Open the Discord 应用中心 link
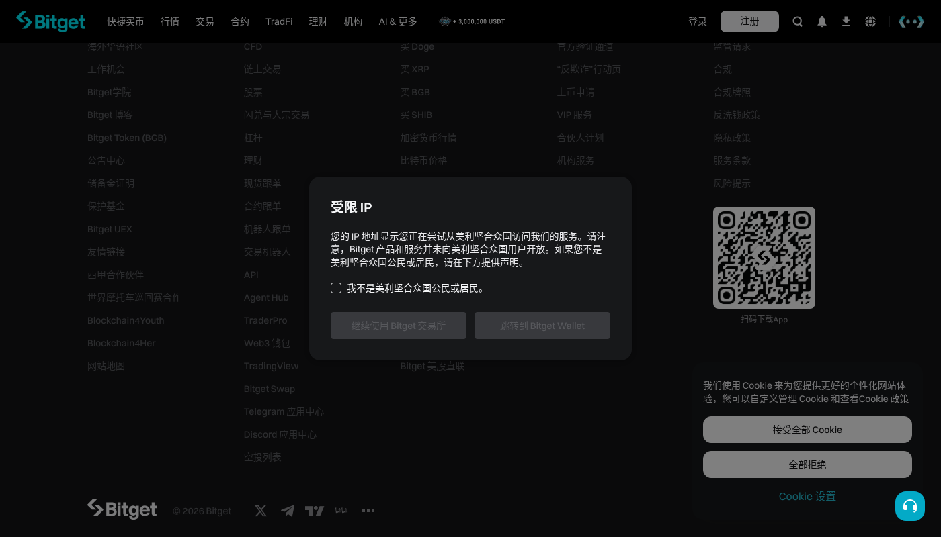 pyautogui.click(x=280, y=434)
